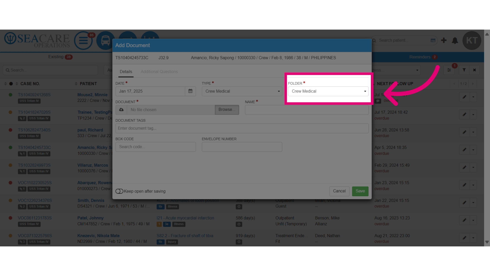The image size is (490, 276).
Task: Click the SeaCare Operations logo
Action: pos(37,40)
